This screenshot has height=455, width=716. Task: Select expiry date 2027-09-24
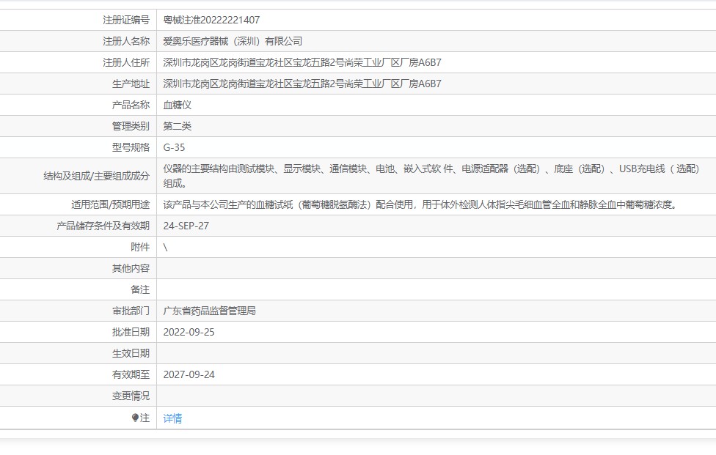coord(189,374)
